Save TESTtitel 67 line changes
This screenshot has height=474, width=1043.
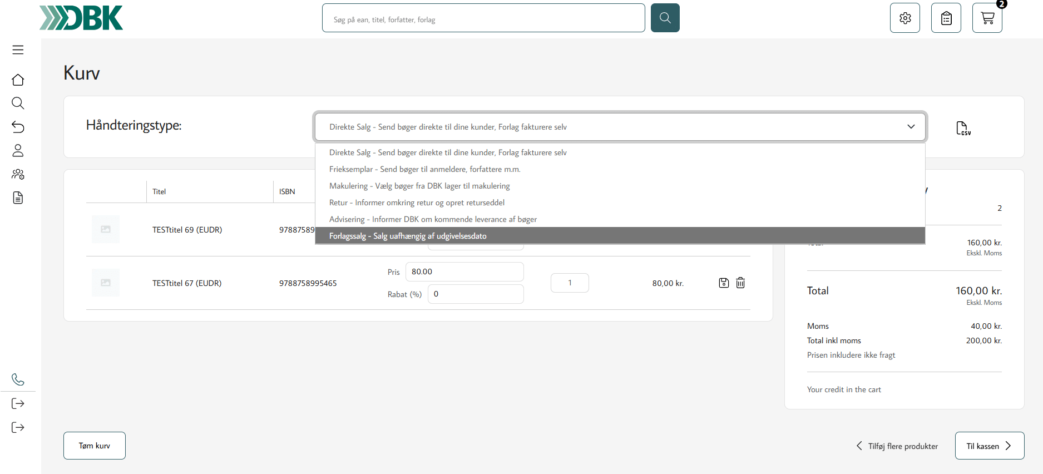click(724, 283)
